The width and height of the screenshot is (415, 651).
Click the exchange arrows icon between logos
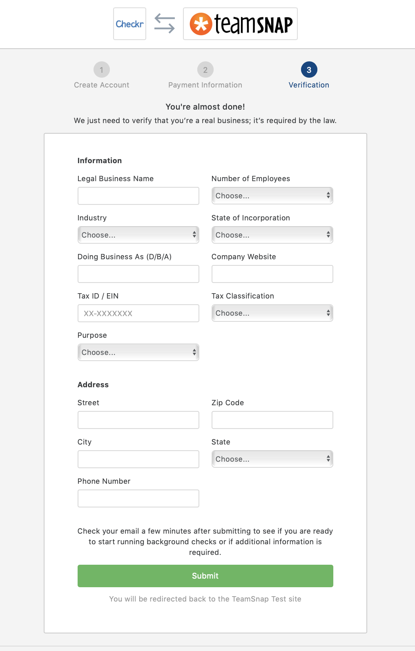tap(165, 23)
